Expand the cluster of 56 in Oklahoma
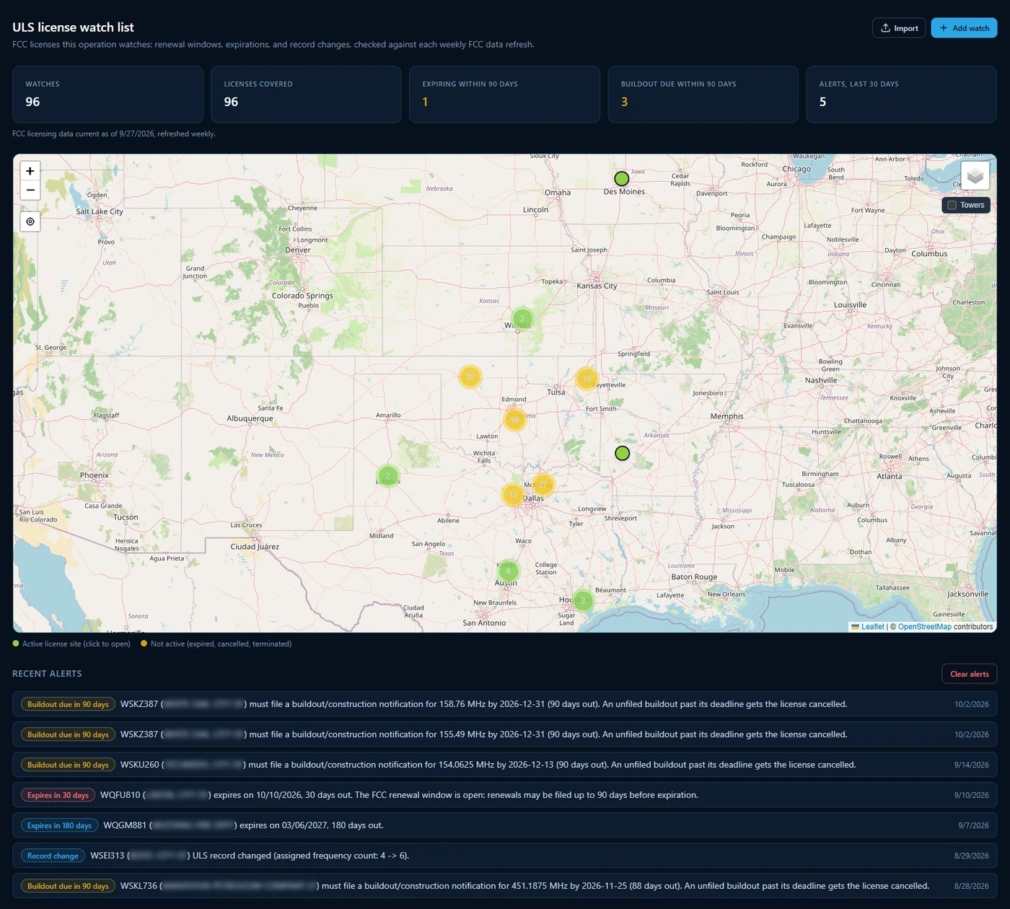 tap(514, 419)
